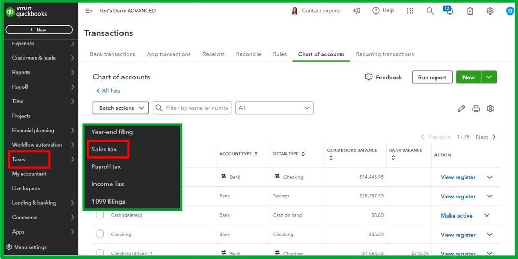
Task: Click Make active for Cash (deleted)
Action: (x=457, y=215)
